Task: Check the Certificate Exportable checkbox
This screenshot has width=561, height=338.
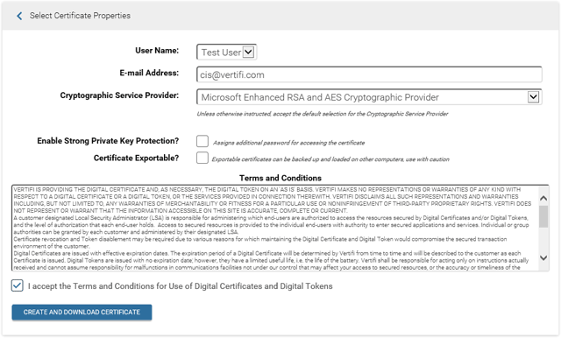Action: (202, 158)
